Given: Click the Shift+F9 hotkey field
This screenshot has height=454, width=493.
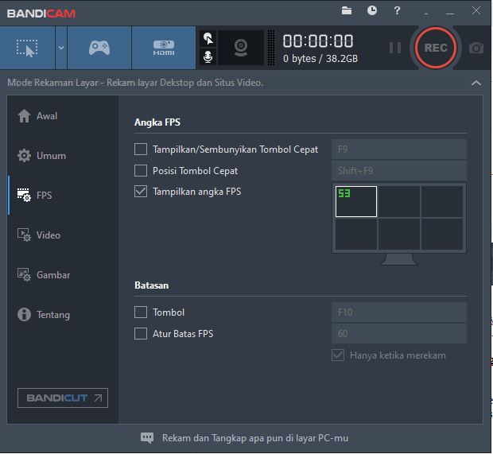Looking at the screenshot, I should [399, 171].
